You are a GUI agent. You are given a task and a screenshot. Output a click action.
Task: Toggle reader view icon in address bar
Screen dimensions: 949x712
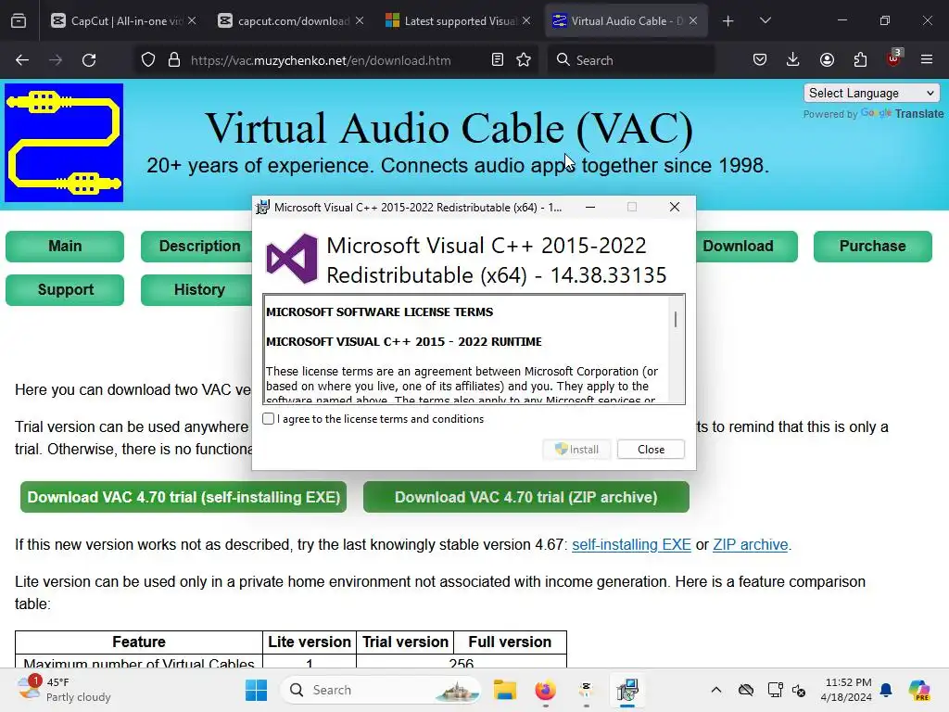[x=498, y=60]
